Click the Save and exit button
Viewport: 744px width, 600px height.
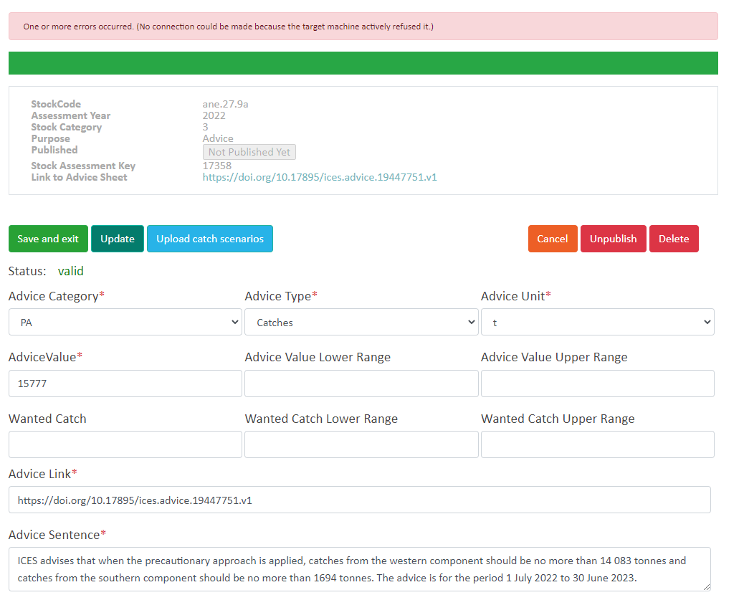point(48,238)
